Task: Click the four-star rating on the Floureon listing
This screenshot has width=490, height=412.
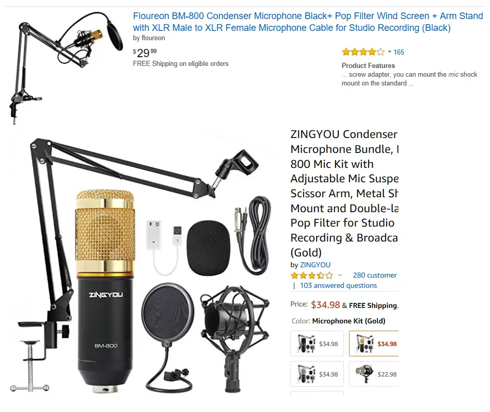Action: tap(363, 52)
